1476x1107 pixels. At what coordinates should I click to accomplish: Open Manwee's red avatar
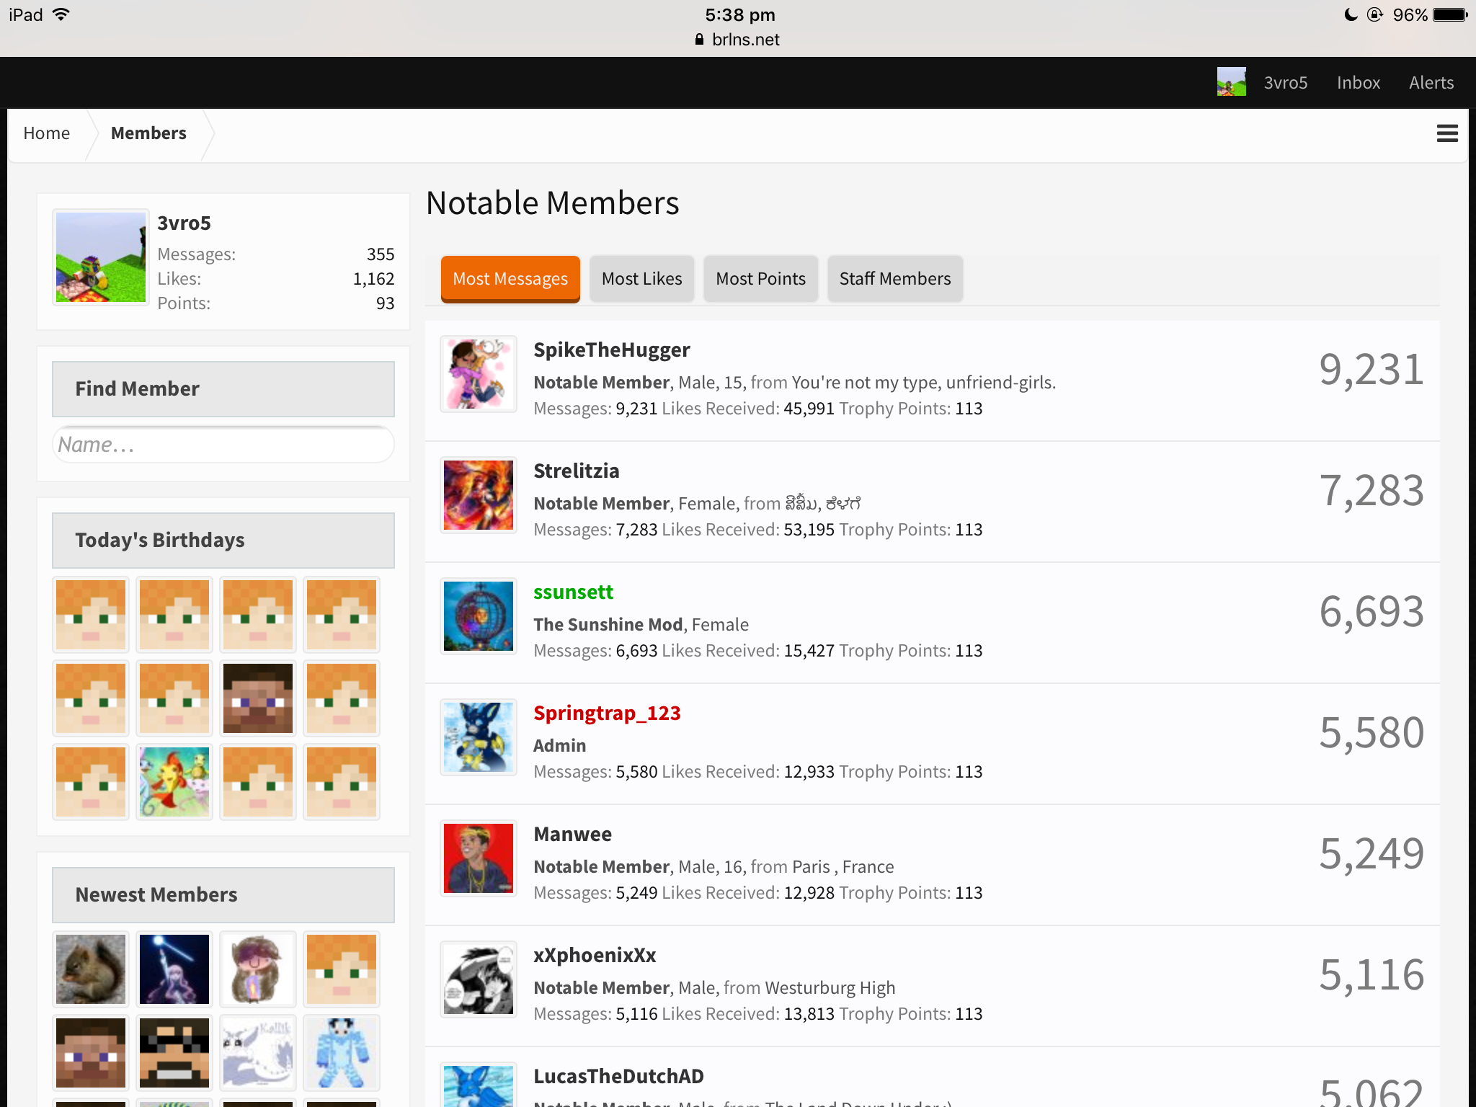479,858
